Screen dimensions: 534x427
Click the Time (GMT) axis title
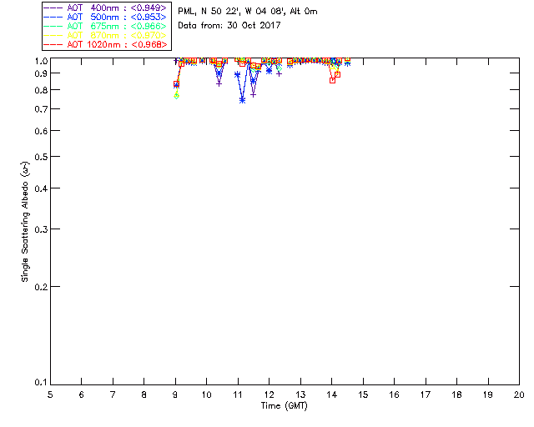(285, 405)
